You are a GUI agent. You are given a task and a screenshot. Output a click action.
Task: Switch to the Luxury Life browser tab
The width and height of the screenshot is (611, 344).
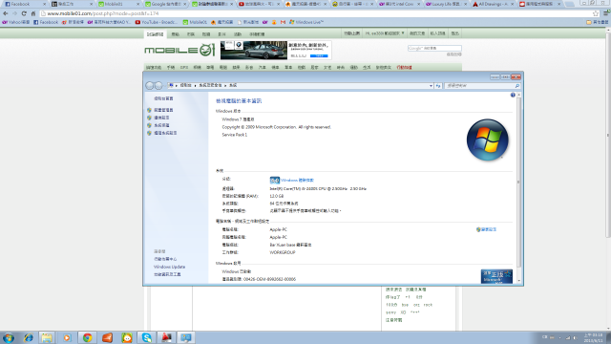[x=446, y=4]
